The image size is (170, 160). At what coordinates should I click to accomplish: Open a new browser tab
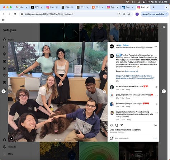(154, 7)
